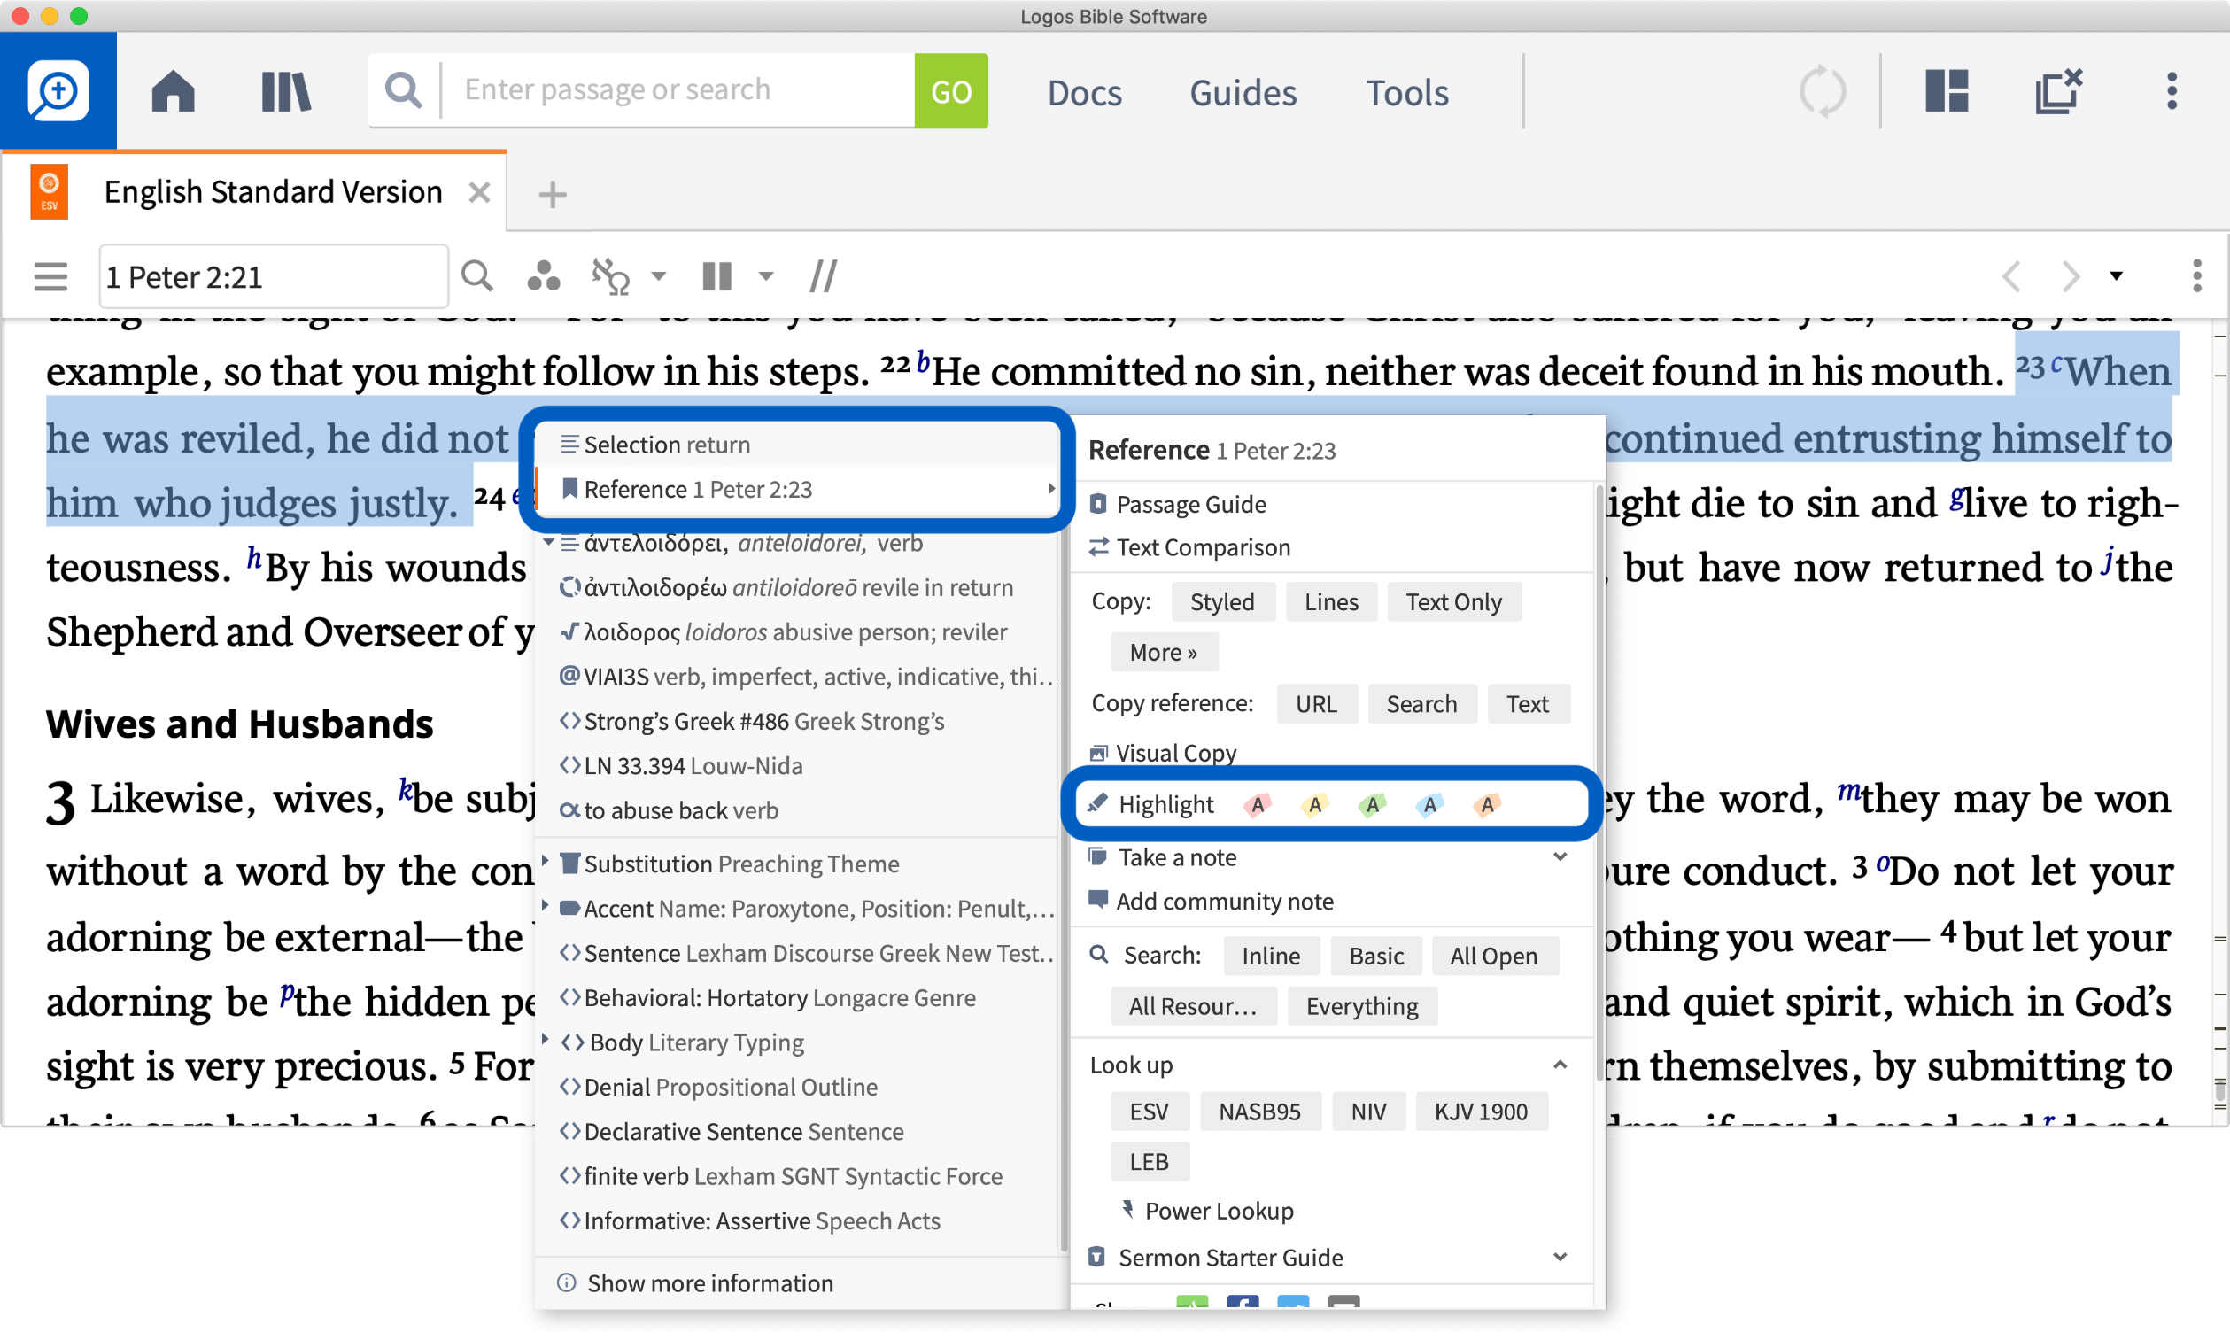The image size is (2230, 1340).
Task: Close the English Standard Version tab
Action: click(479, 192)
